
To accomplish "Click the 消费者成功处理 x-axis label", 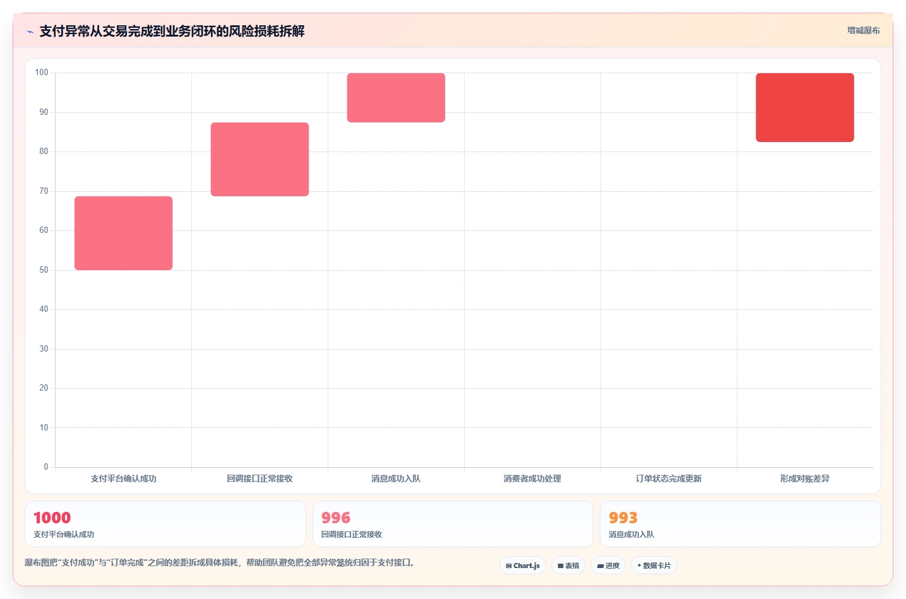I will 532,478.
